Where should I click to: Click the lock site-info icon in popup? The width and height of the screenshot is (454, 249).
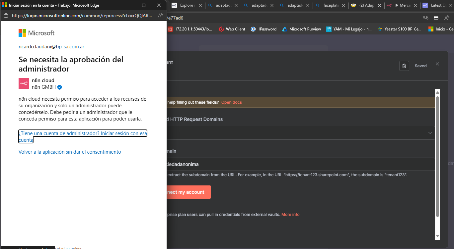[x=6, y=16]
